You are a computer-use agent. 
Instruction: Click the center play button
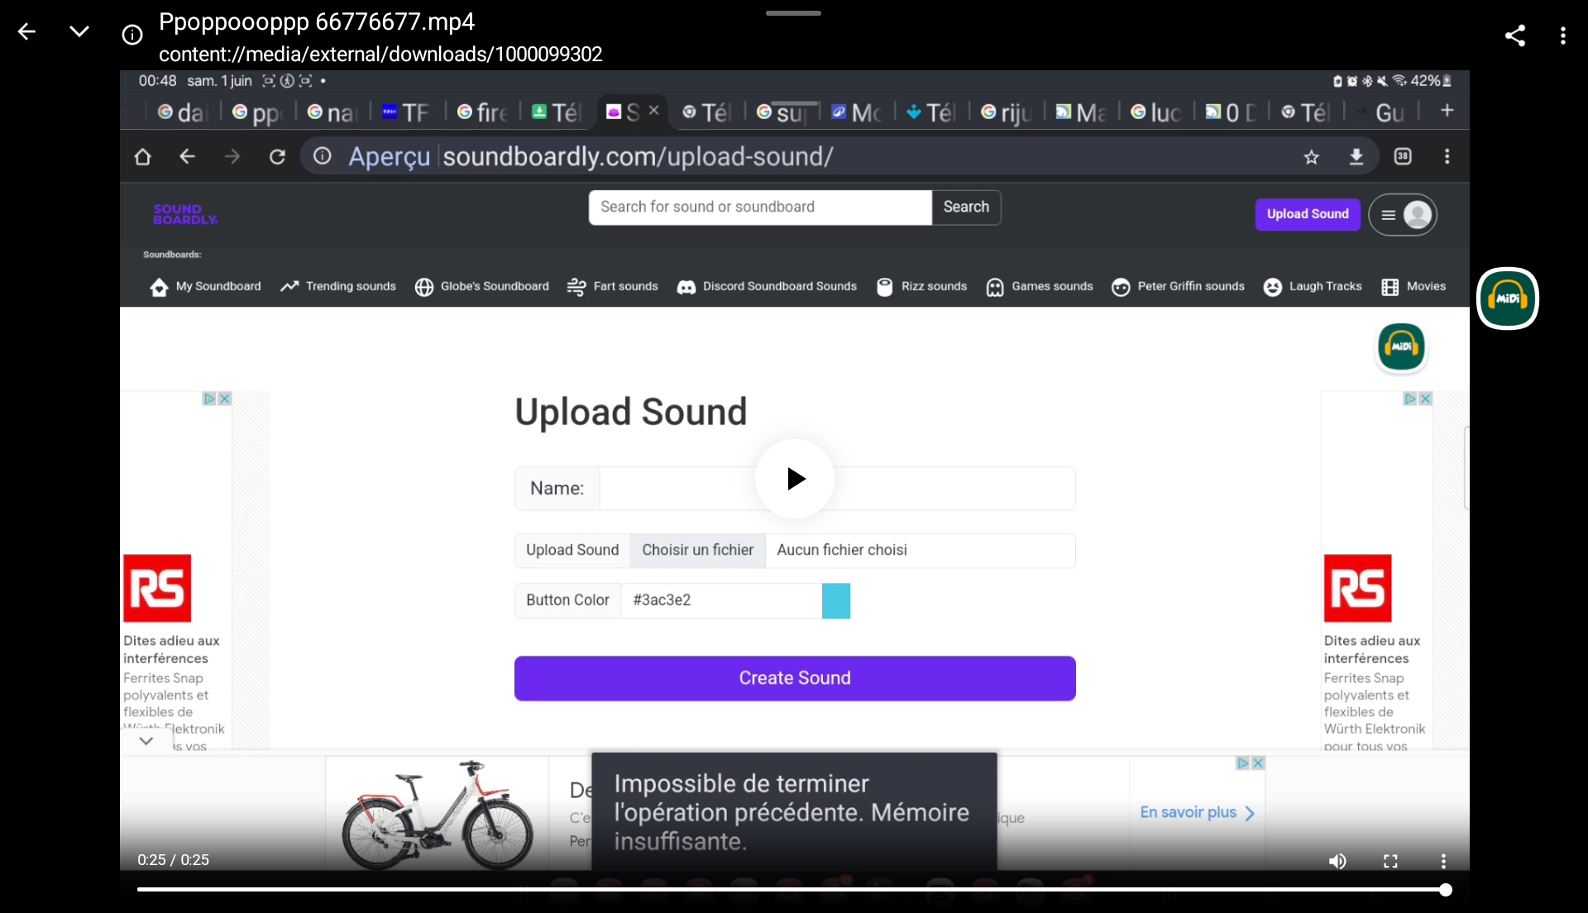click(x=795, y=479)
